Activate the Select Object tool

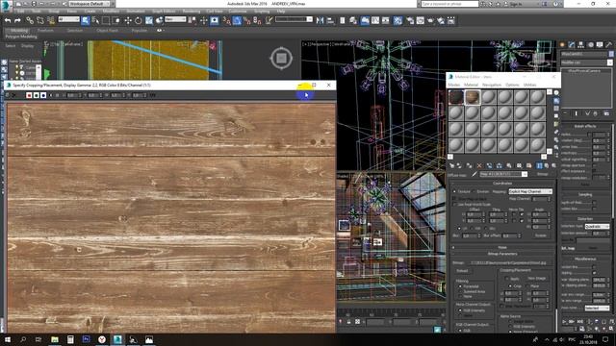(x=86, y=20)
